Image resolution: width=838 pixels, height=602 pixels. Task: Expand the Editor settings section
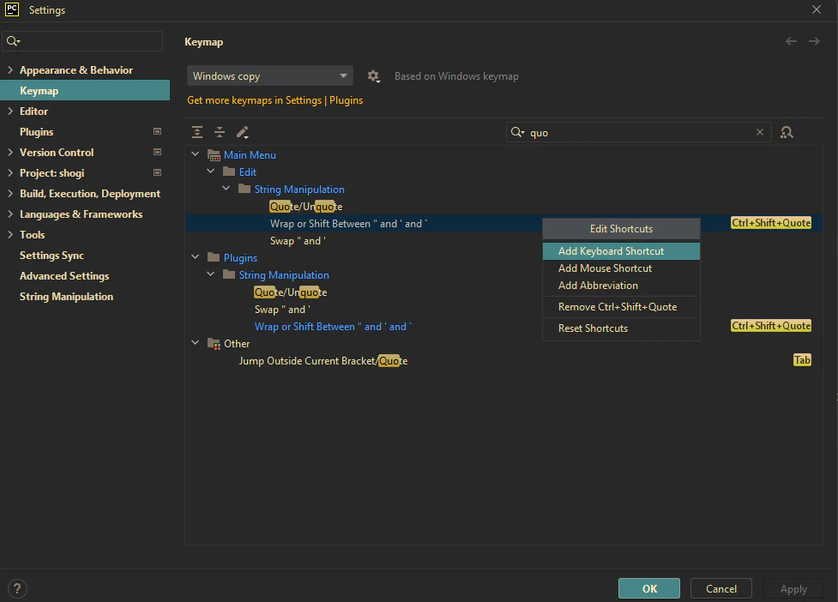click(10, 111)
